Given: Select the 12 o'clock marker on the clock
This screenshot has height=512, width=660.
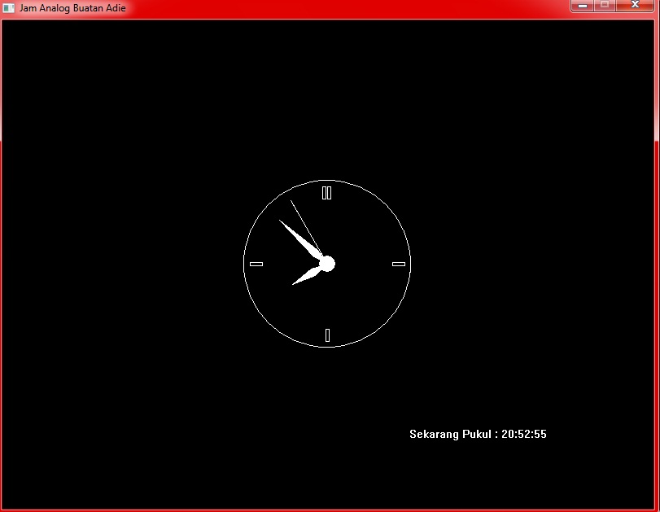Looking at the screenshot, I should (326, 193).
